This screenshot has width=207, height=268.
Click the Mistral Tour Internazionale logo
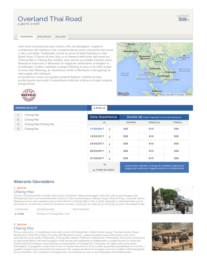(29, 95)
